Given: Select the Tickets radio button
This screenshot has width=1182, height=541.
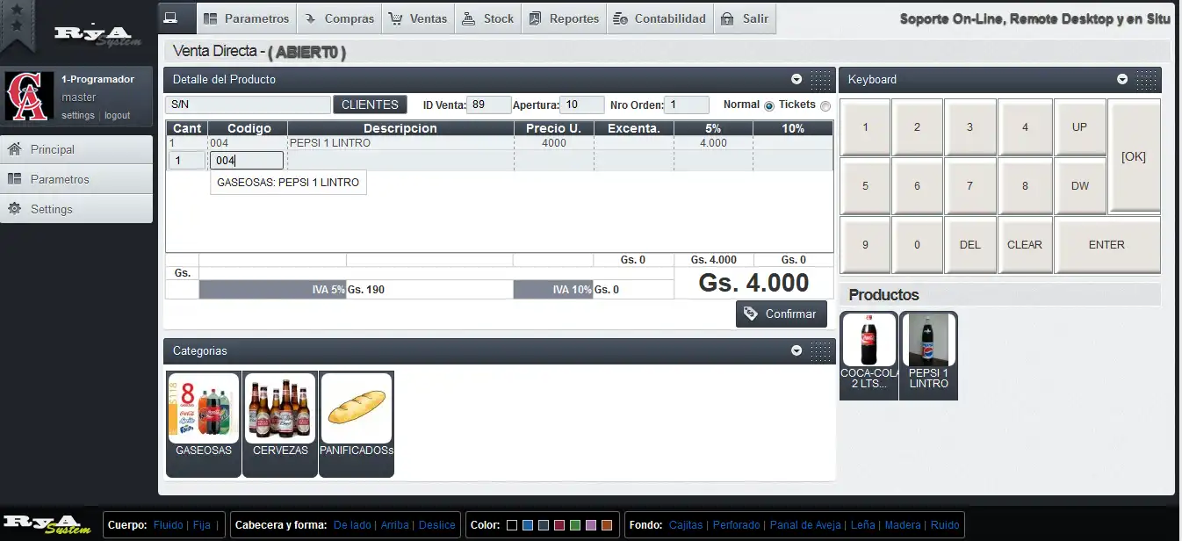Looking at the screenshot, I should pyautogui.click(x=825, y=105).
